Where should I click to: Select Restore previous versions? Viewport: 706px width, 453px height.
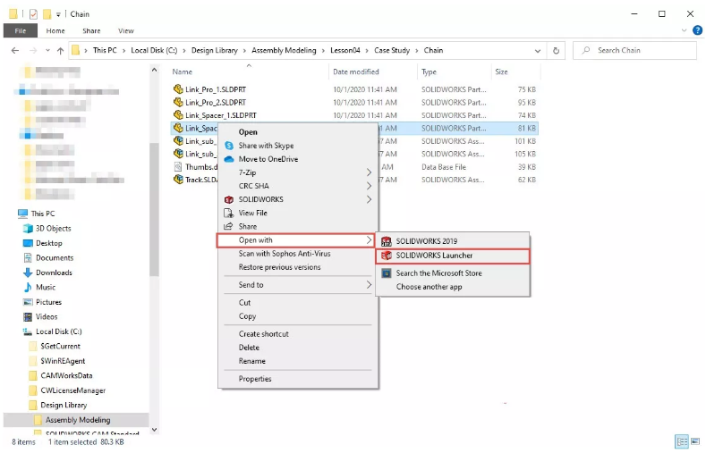(x=279, y=267)
